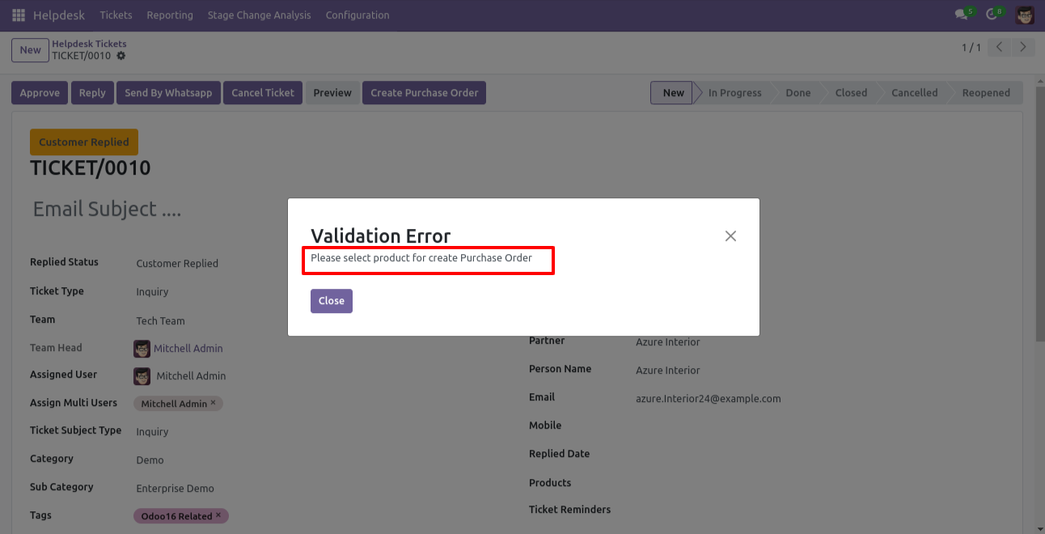Open the Team field showing Tech Team
The height and width of the screenshot is (534, 1045).
[x=160, y=321]
